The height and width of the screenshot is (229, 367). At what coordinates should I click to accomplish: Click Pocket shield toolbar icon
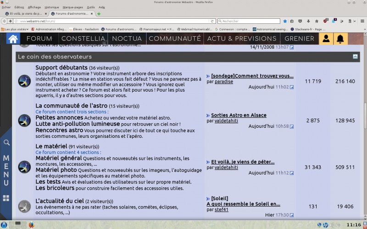pos(300,21)
